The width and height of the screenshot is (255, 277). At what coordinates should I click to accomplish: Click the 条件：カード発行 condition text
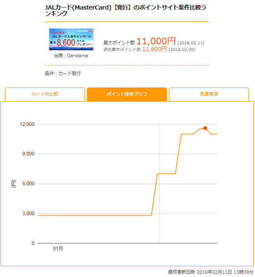63,73
